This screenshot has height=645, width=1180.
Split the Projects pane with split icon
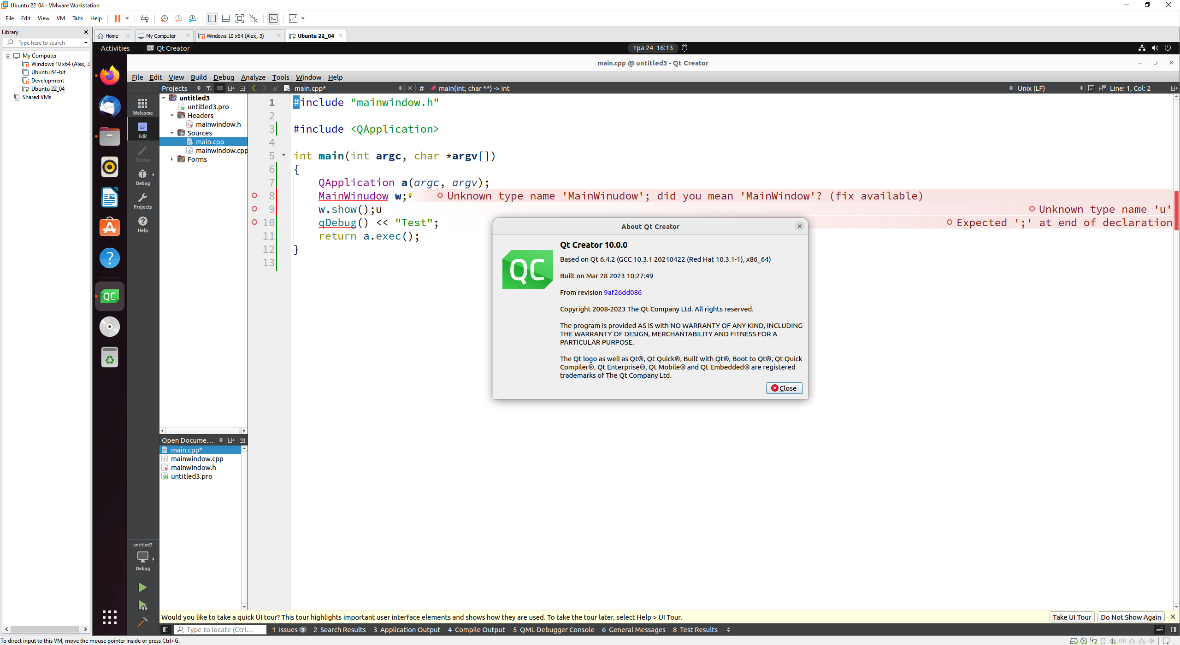pos(231,88)
